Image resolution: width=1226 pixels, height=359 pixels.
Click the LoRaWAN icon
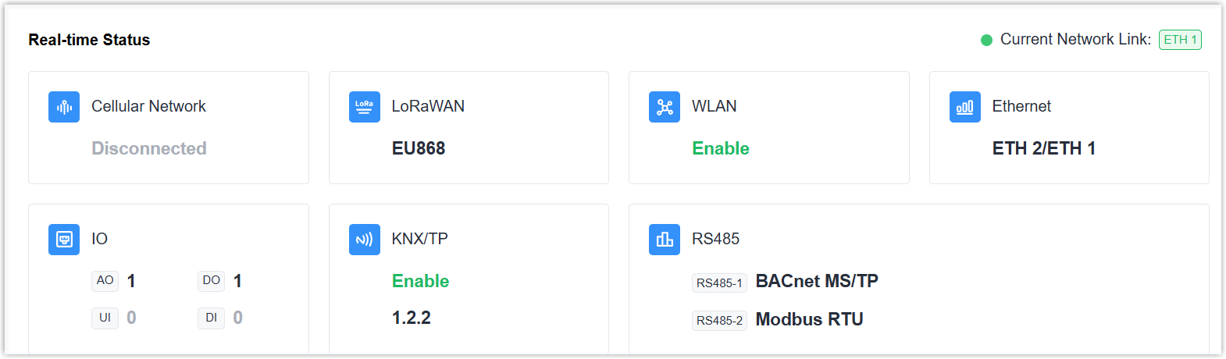coord(364,107)
